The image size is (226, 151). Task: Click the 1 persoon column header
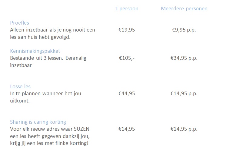click(127, 9)
